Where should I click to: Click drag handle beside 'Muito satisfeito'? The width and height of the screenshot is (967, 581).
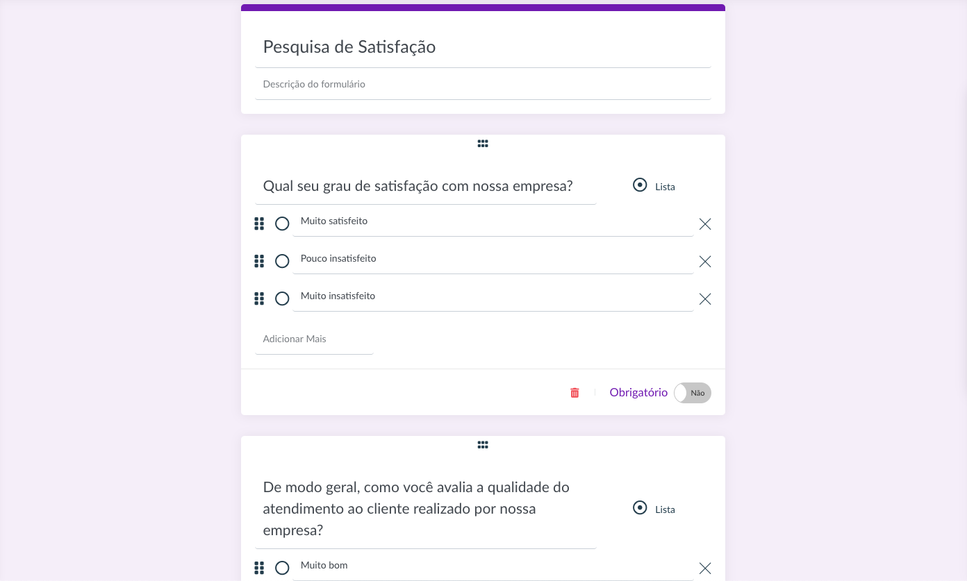click(x=259, y=224)
